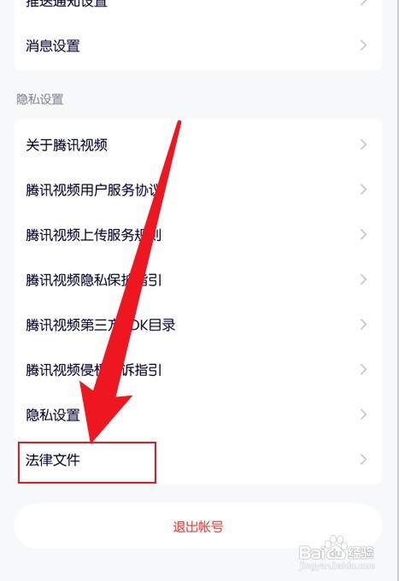399x581 pixels.
Task: Tap chevron arrow beside 消息设置
Action: pyautogui.click(x=363, y=45)
